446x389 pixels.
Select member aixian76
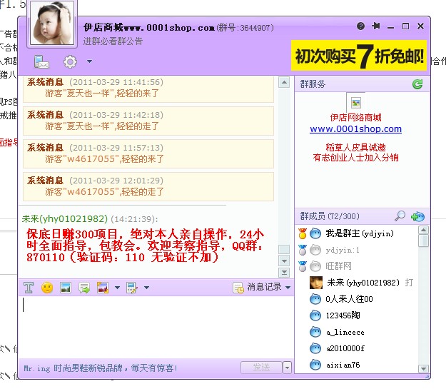coord(343,365)
